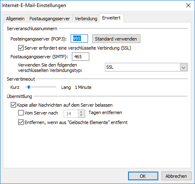Switch to the Allgemein tab
Screen dimensions: 195x184
[x=15, y=19]
